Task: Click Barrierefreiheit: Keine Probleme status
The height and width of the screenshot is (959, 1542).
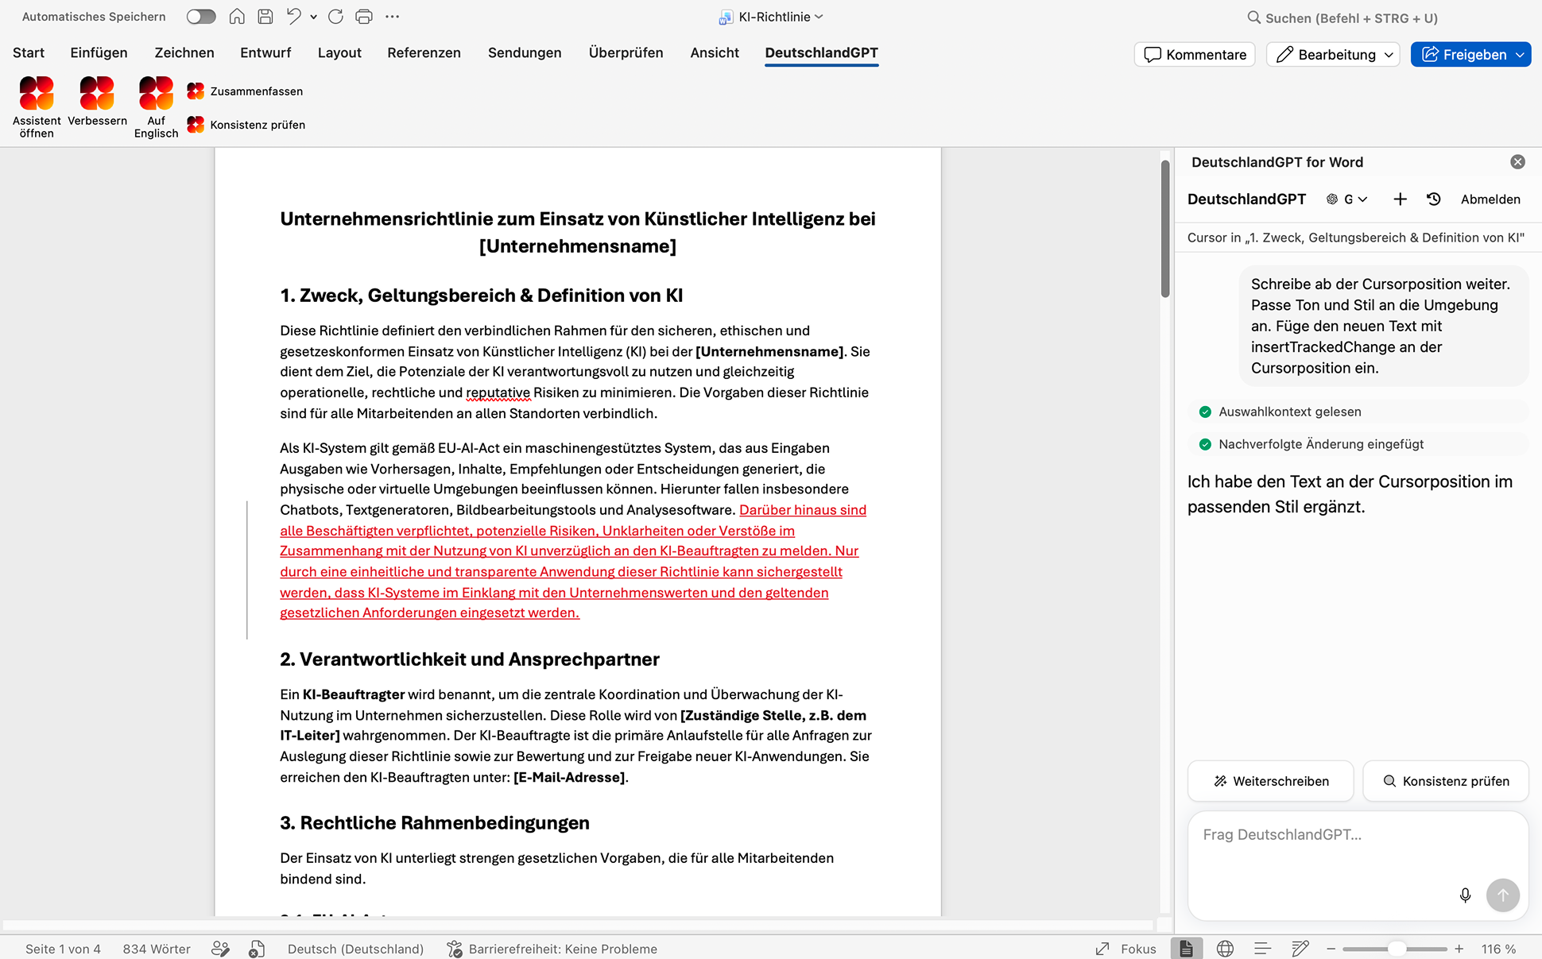Action: tap(552, 949)
